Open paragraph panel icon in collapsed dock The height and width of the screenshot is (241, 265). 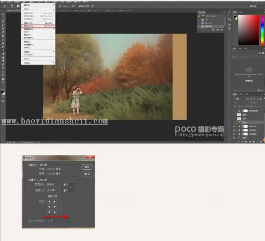[x=229, y=29]
